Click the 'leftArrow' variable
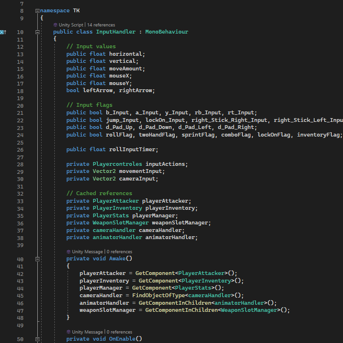343x343 pixels. tap(98, 90)
